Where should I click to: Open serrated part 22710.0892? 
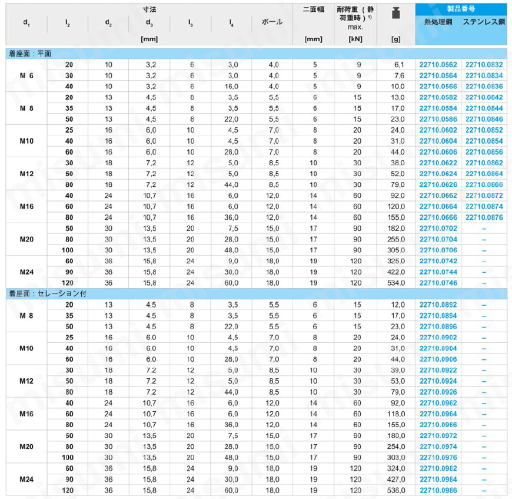(x=438, y=305)
